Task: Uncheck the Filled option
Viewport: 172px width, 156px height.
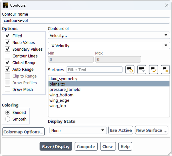Action: click(7, 36)
